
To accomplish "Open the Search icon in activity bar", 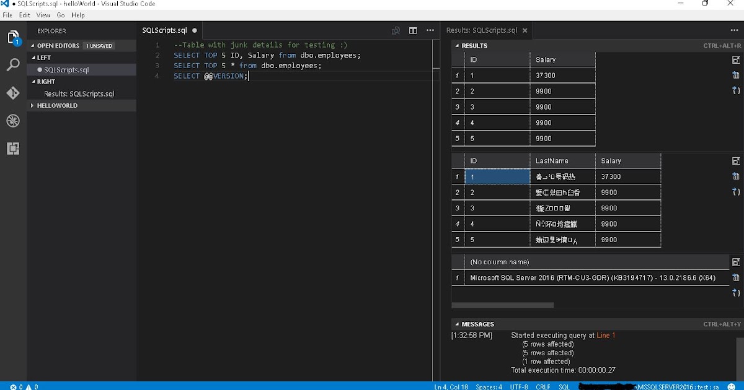I will [x=14, y=64].
